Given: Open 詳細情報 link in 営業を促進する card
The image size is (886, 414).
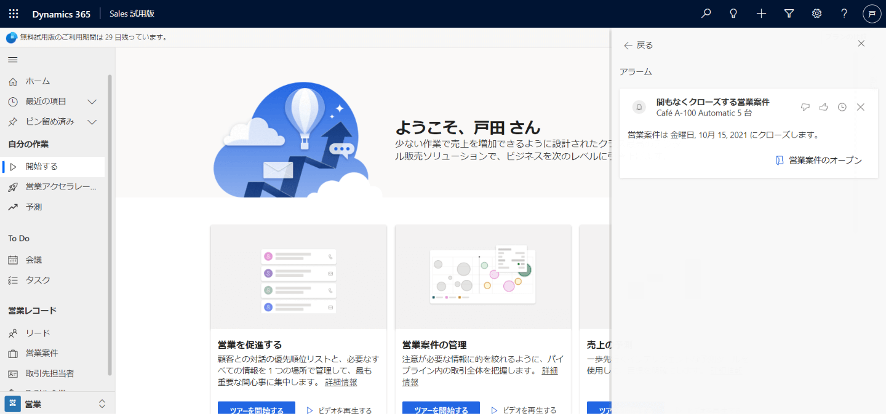Looking at the screenshot, I should [x=341, y=383].
